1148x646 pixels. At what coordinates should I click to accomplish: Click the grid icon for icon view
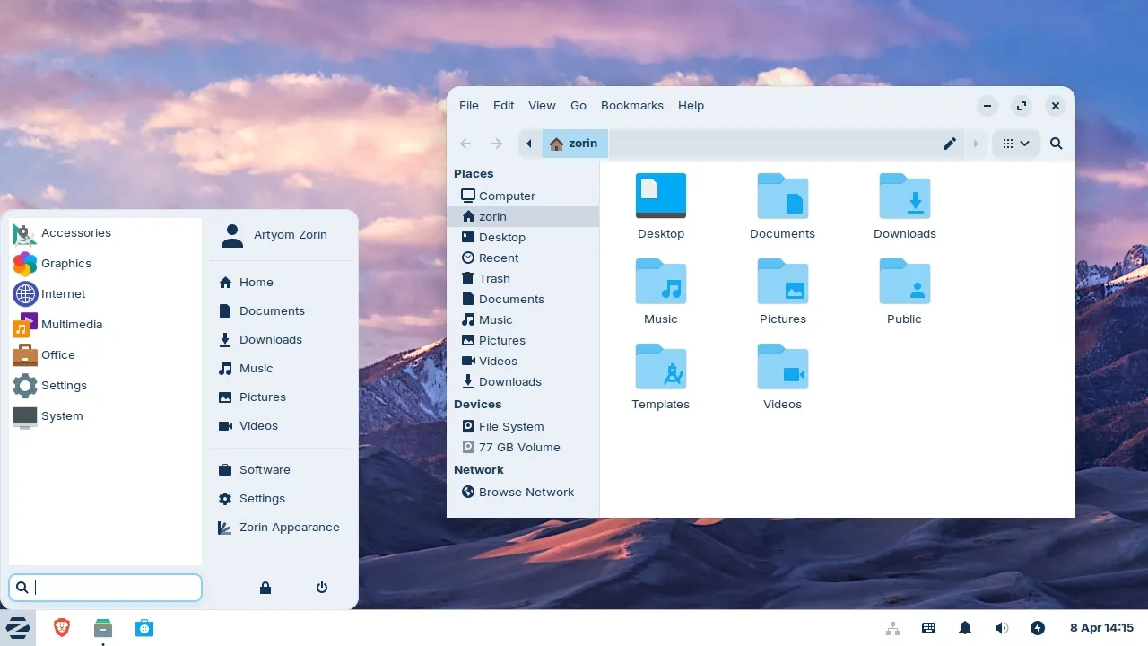point(1009,144)
